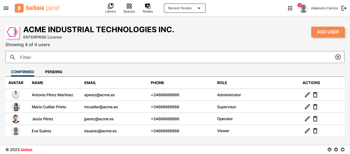Viewport: 350px width, 154px height.
Task: Expand the Recent Nodes dropdown
Action: (x=185, y=8)
